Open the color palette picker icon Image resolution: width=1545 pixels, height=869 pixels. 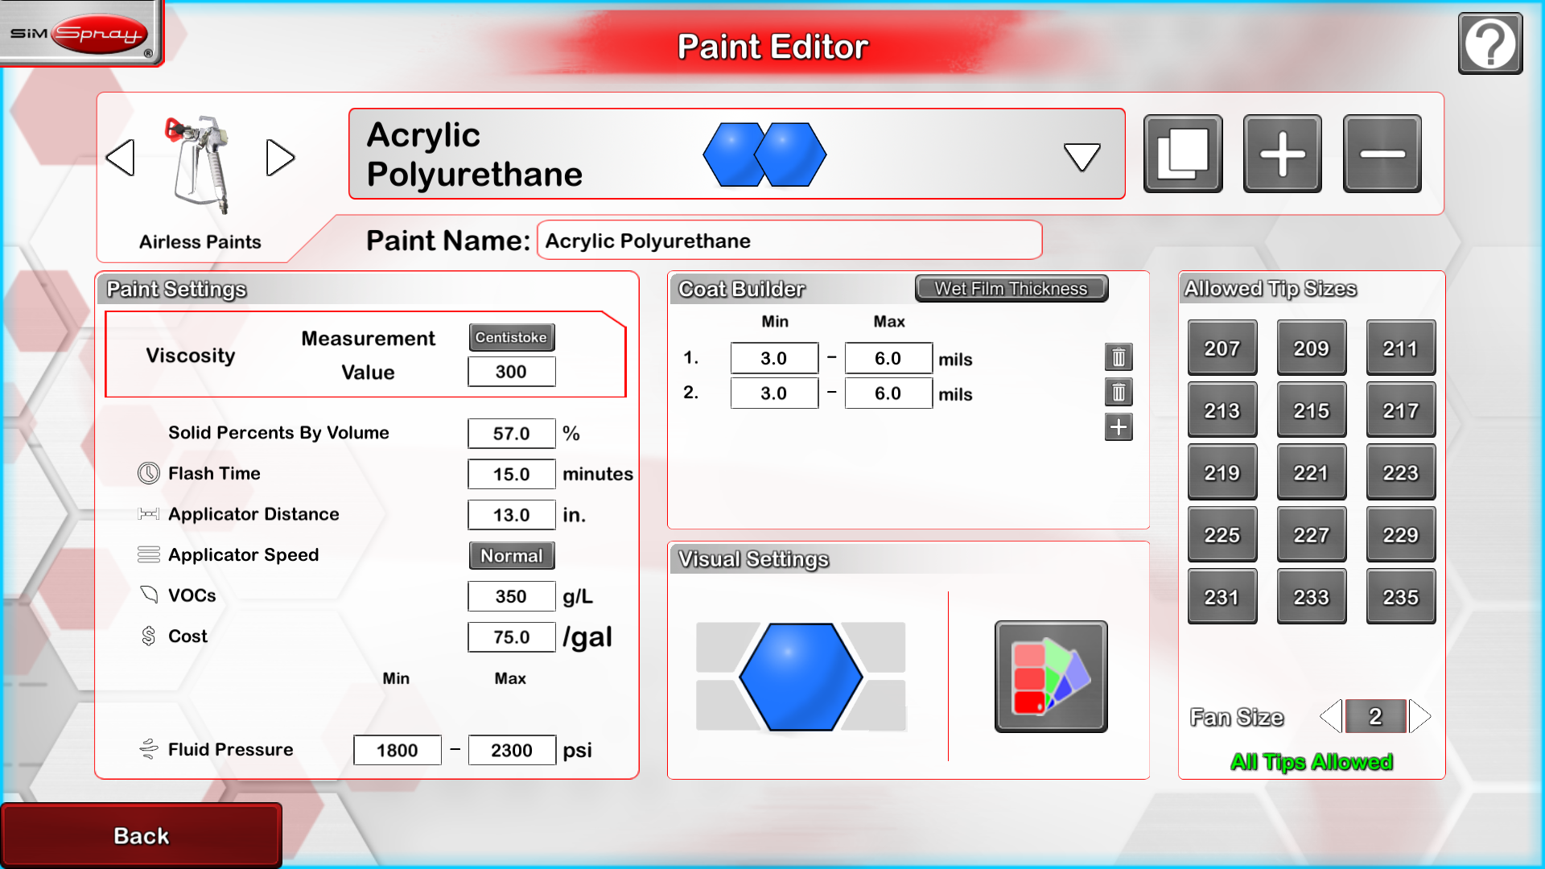pos(1050,677)
